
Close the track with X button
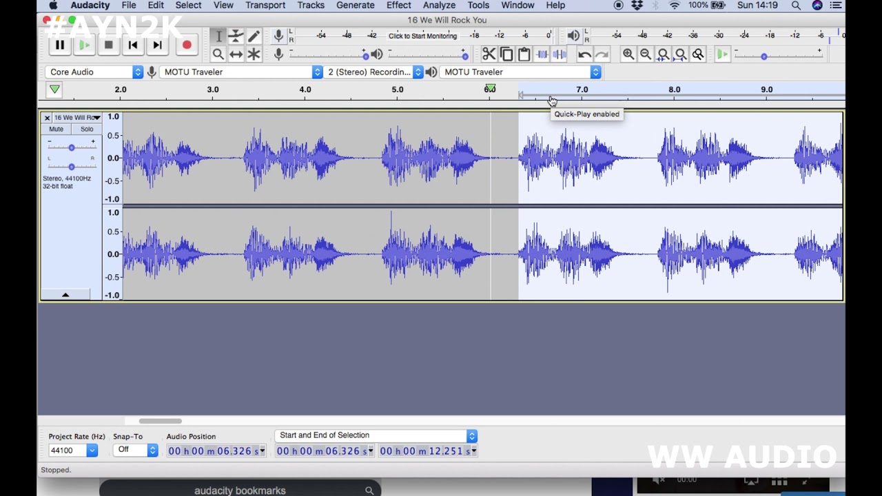pos(48,118)
